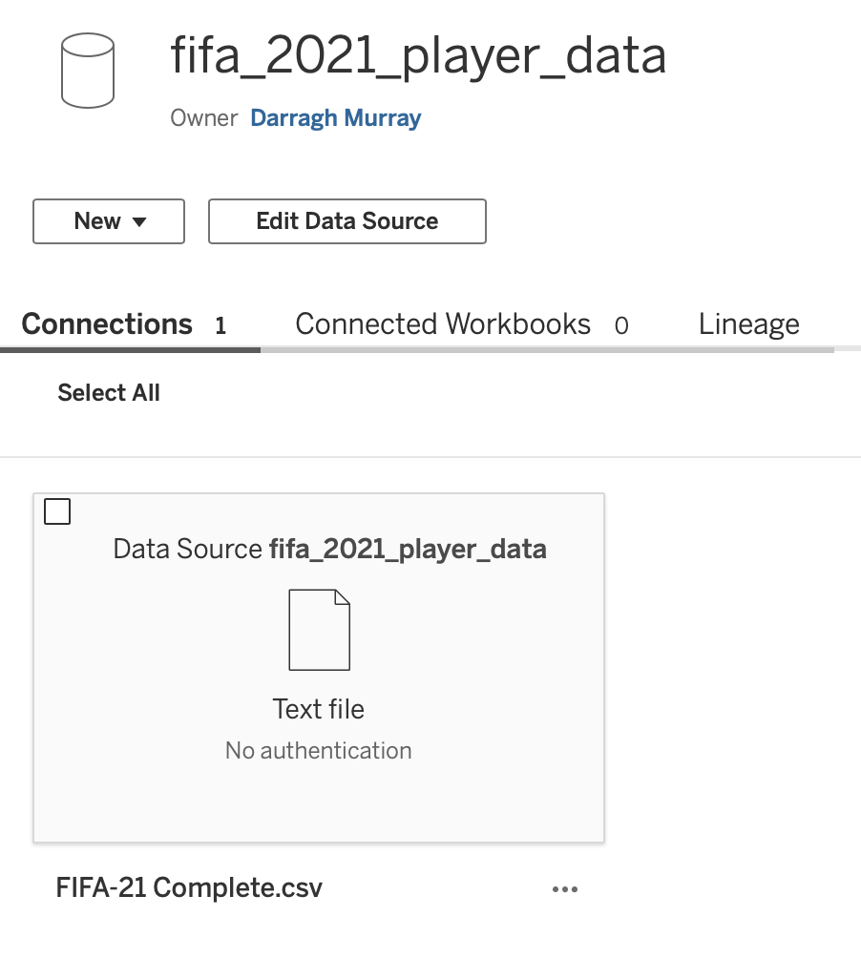Click the text file icon on the connection card

coord(319,629)
